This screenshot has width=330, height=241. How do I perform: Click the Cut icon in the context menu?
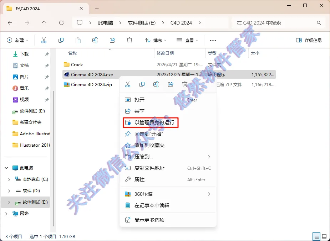128,84
